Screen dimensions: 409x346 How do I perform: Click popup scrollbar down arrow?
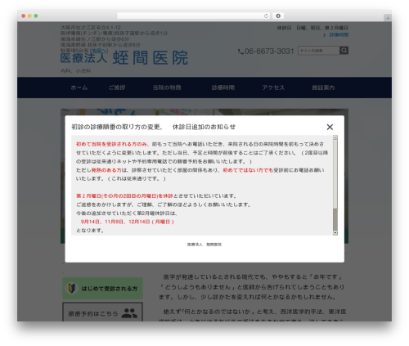pos(335,233)
